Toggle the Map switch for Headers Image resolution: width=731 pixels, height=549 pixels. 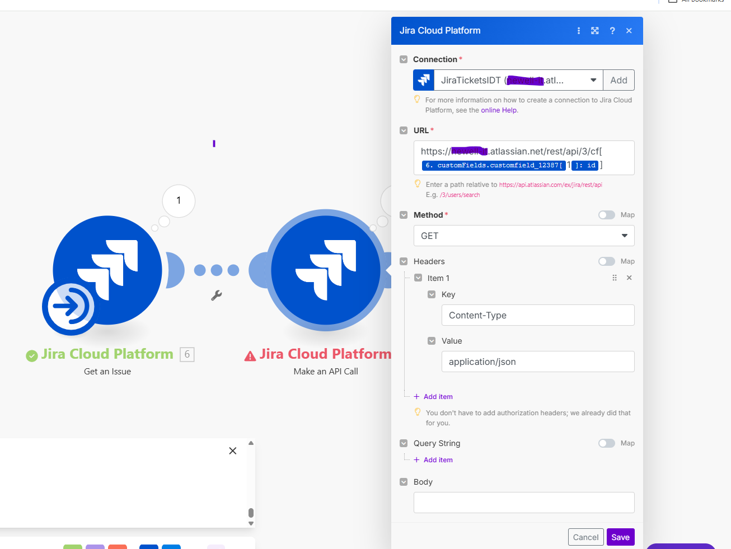[x=607, y=261]
